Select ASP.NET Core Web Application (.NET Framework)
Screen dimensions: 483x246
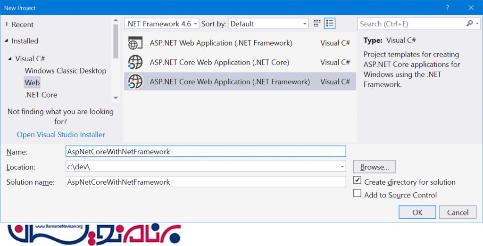pyautogui.click(x=240, y=82)
